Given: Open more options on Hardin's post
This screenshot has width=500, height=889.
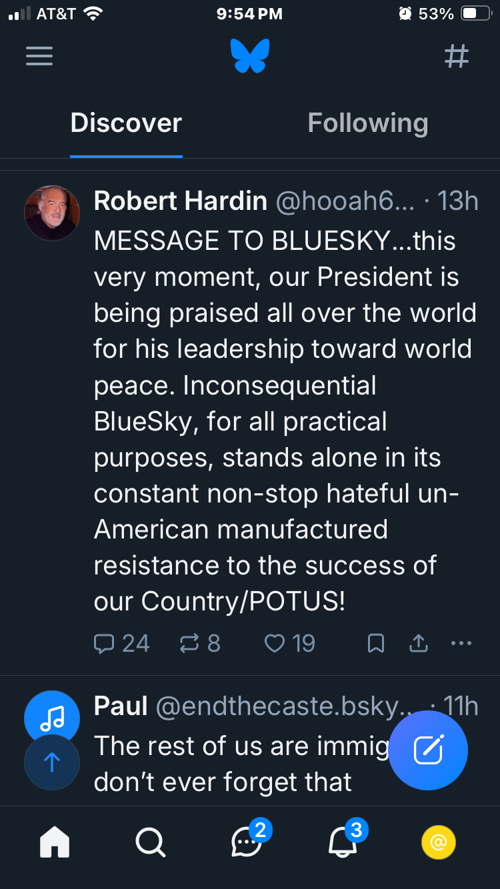Looking at the screenshot, I should 461,643.
